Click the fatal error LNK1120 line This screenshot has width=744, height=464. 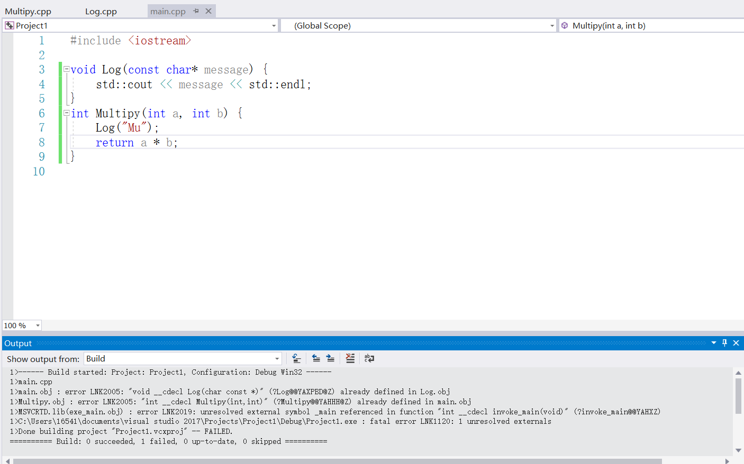(280, 421)
